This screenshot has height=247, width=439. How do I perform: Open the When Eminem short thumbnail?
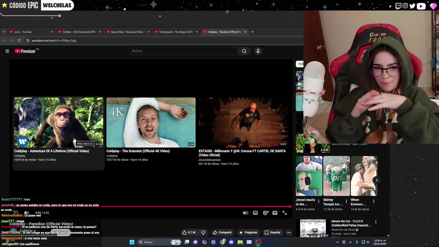point(364,176)
